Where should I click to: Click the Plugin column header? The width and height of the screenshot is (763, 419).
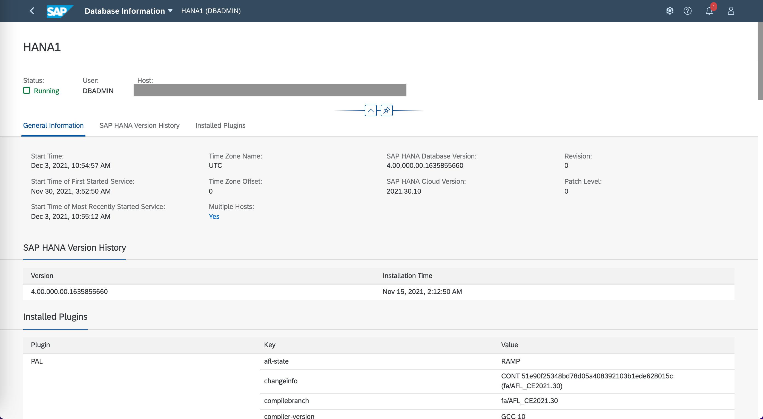click(40, 345)
